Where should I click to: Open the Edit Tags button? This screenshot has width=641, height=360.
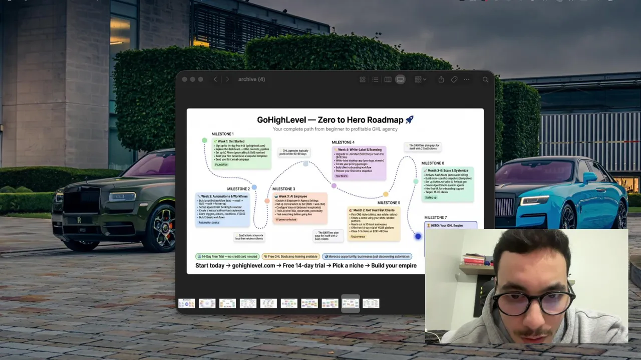pyautogui.click(x=454, y=79)
